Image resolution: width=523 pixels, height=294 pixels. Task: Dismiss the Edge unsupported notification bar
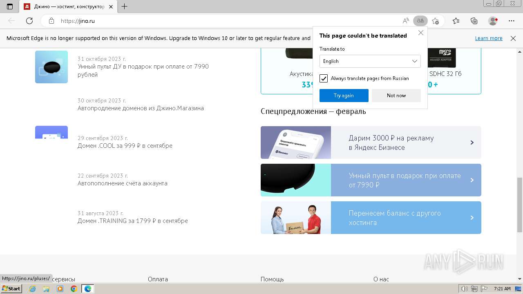coord(513,38)
